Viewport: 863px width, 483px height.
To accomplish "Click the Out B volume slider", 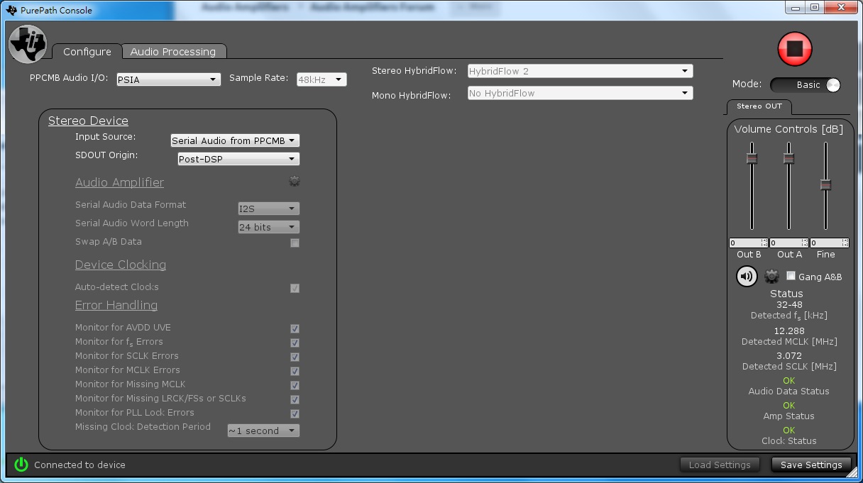I will point(752,186).
